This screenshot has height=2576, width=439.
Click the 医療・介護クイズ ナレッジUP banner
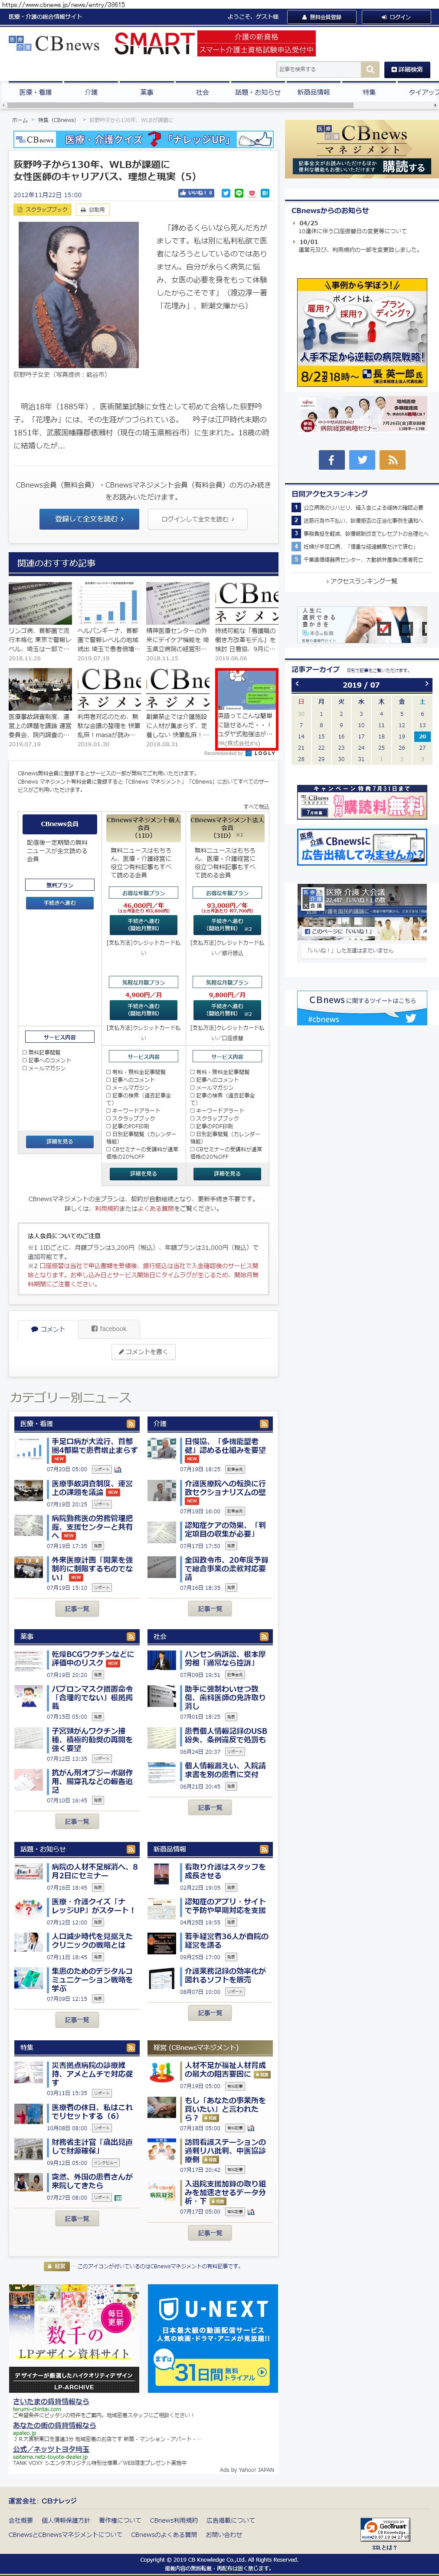(x=143, y=140)
